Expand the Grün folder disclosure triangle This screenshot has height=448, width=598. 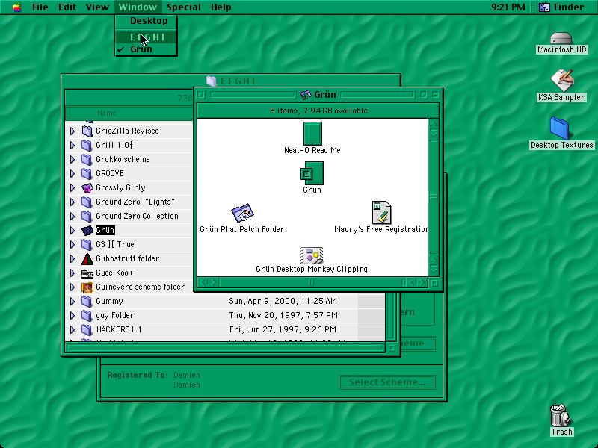(x=73, y=230)
